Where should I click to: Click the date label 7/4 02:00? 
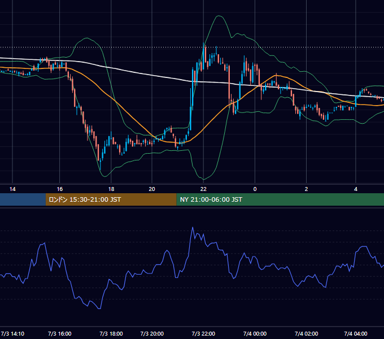(307, 333)
